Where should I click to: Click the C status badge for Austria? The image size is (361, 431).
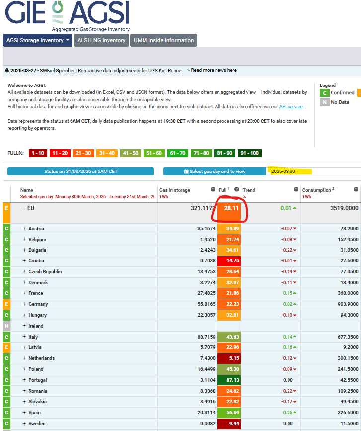(x=6, y=228)
